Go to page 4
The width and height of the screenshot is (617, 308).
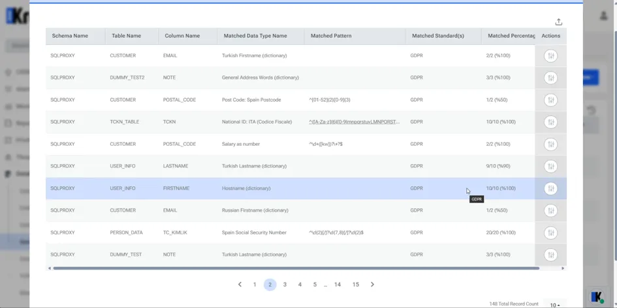(300, 285)
